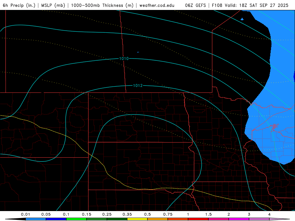The width and height of the screenshot is (295, 221).
Task: Select the dark green 0.25 color bar segment
Action: 117,219
